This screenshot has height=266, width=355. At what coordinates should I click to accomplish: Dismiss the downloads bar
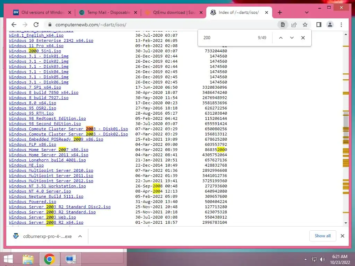pos(342,236)
